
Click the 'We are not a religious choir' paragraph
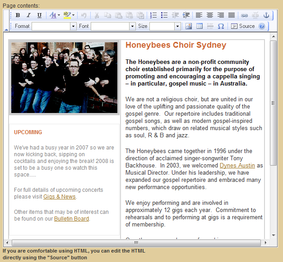click(194, 117)
